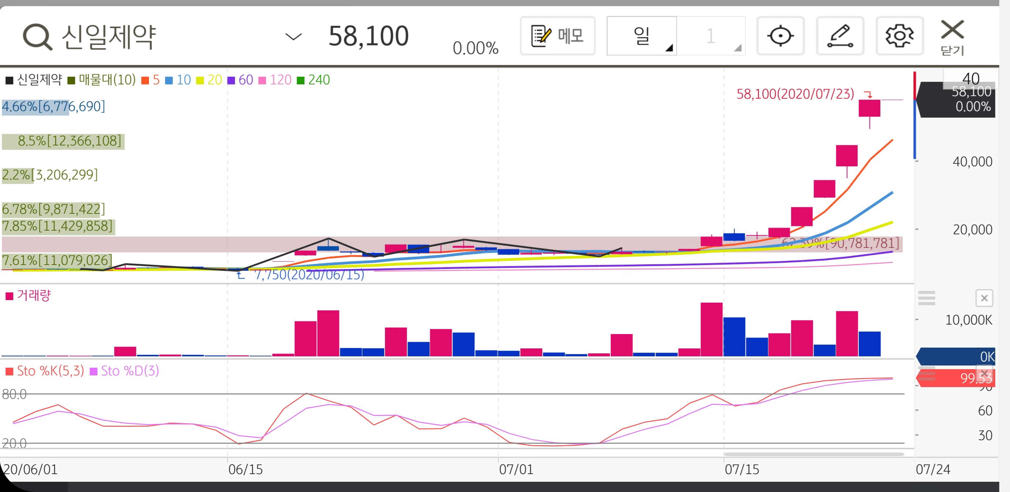
Task: Open chart settings gear
Action: pyautogui.click(x=900, y=36)
